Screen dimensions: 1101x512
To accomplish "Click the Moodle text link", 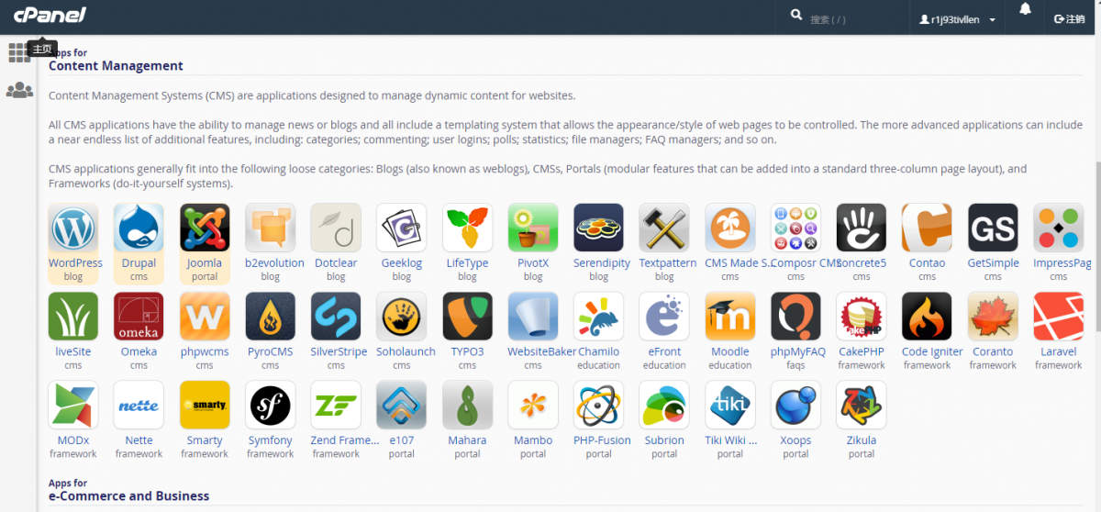I will [730, 351].
